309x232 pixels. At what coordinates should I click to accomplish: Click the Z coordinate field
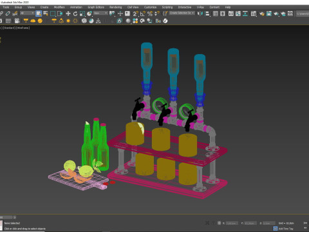[269, 224]
